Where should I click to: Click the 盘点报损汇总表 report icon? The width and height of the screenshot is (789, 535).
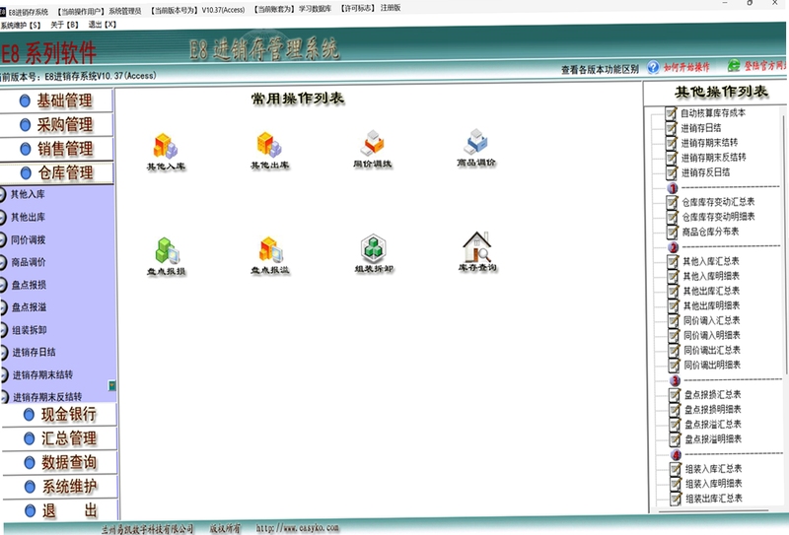click(x=675, y=395)
